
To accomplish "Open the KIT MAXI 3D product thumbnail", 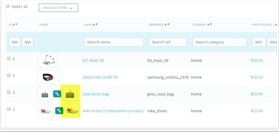I will tap(47, 60).
